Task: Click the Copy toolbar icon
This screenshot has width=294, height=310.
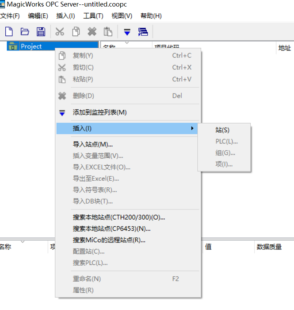Action: pyautogui.click(x=76, y=31)
